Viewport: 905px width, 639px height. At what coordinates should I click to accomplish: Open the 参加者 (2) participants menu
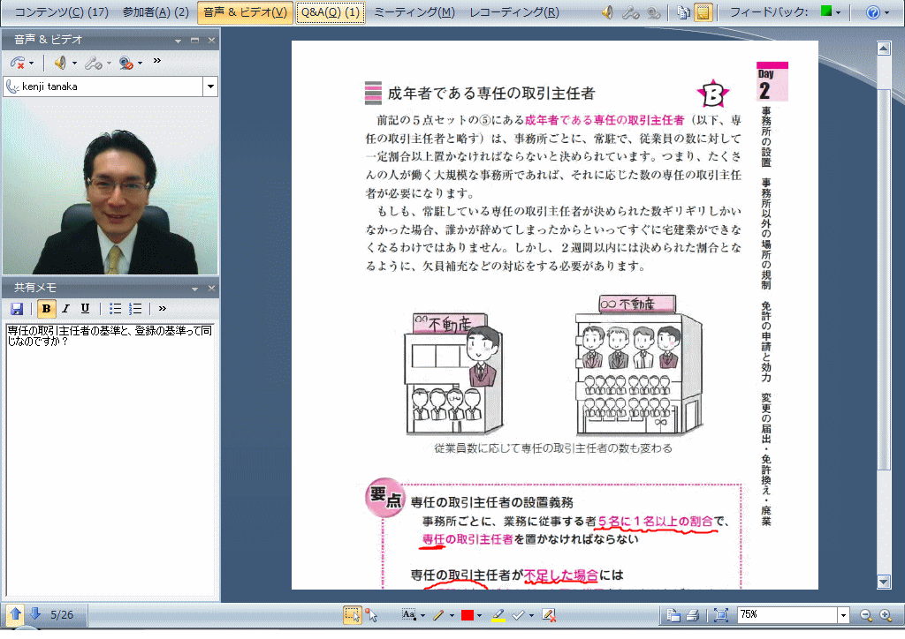point(155,12)
